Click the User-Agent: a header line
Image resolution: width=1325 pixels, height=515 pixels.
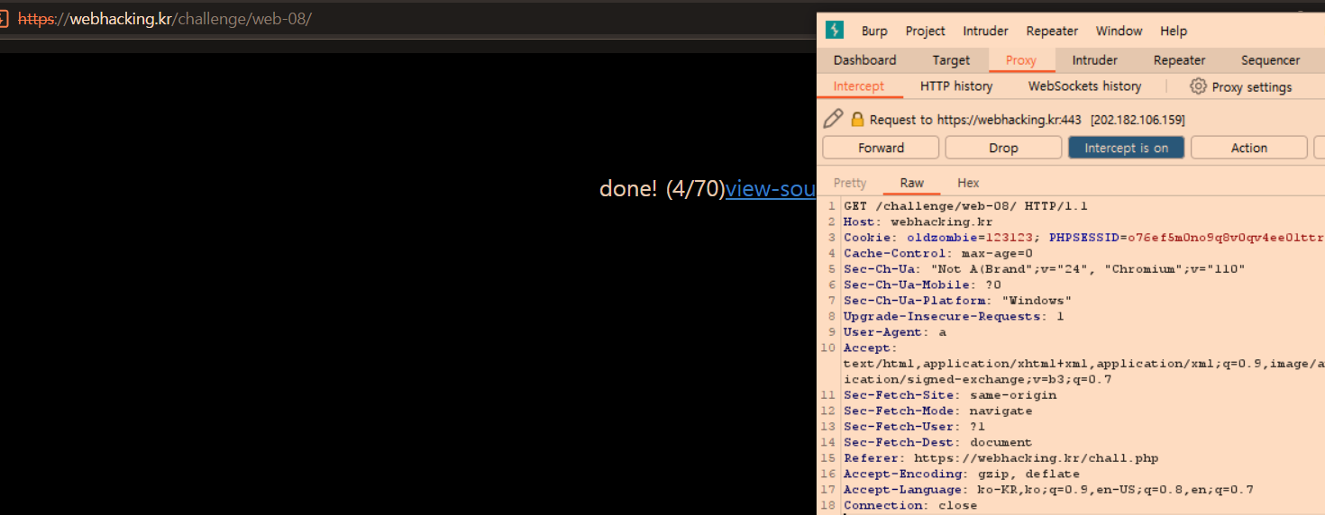click(894, 332)
